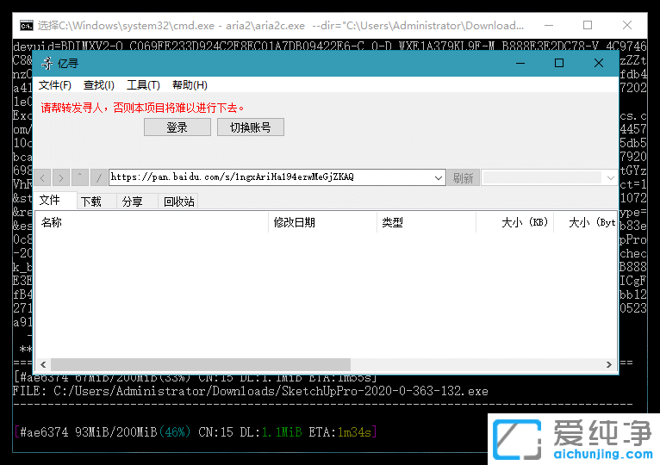The width and height of the screenshot is (660, 465).
Task: Click the 登录 button
Action: (177, 127)
